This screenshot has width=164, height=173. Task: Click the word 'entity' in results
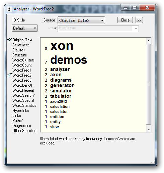(x=55, y=122)
